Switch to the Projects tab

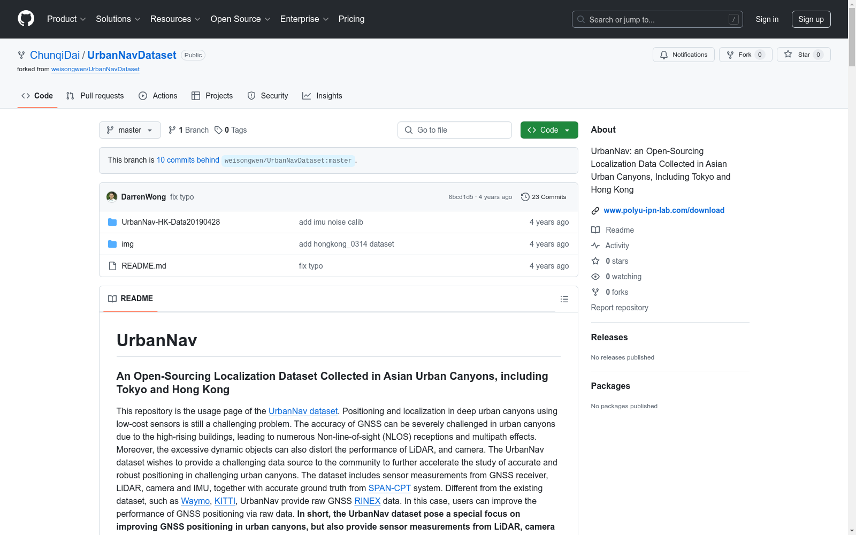212,96
